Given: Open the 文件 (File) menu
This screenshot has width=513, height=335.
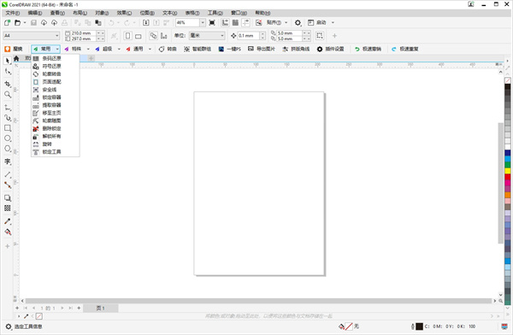Looking at the screenshot, I should pyautogui.click(x=13, y=13).
